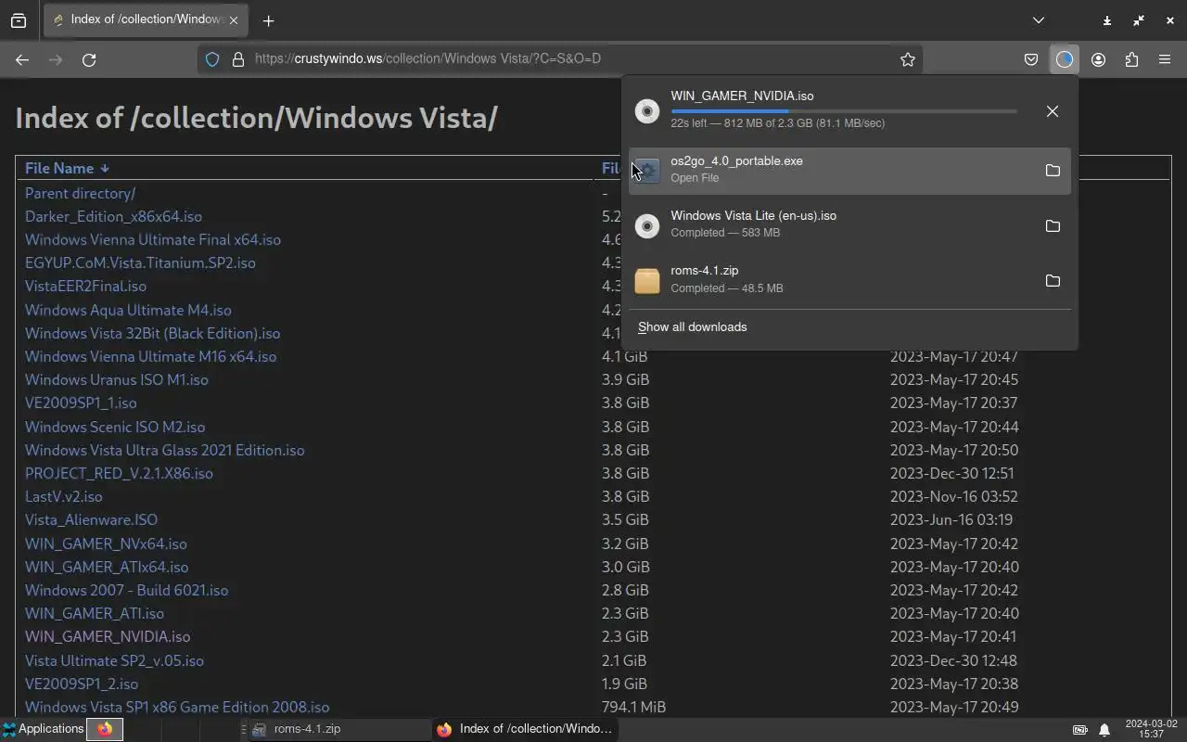Go back to the previous page
Image resolution: width=1187 pixels, height=742 pixels.
coord(22,59)
